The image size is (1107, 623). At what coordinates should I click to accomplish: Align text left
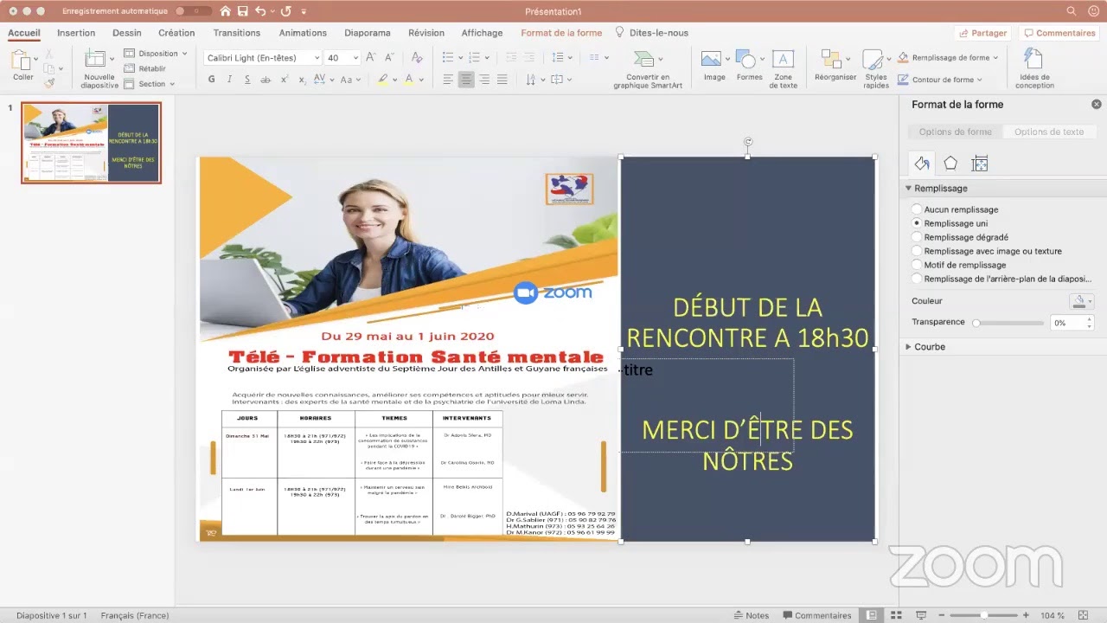(448, 79)
